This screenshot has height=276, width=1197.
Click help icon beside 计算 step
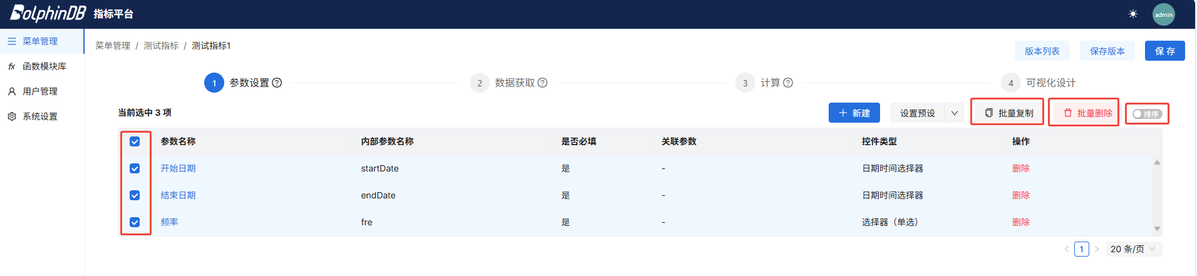click(788, 83)
